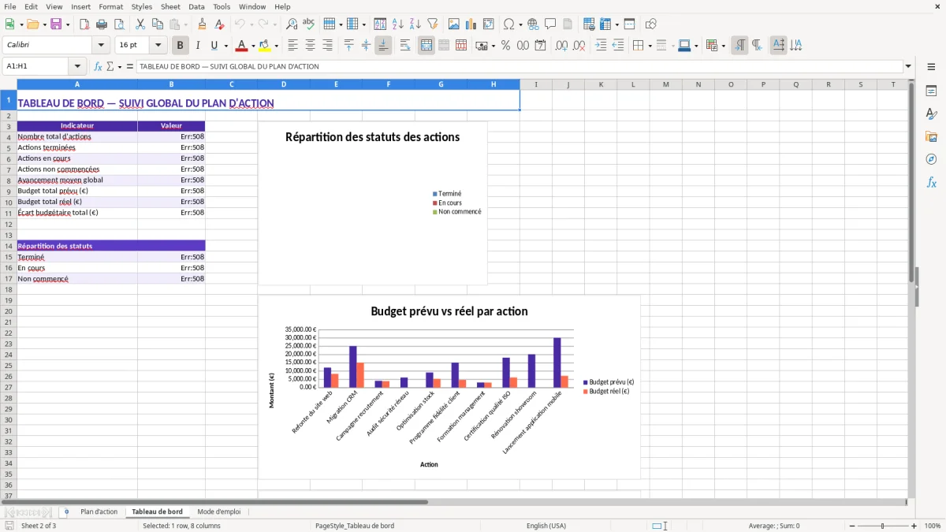Image resolution: width=946 pixels, height=532 pixels.
Task: Toggle Align Right
Action: (327, 46)
